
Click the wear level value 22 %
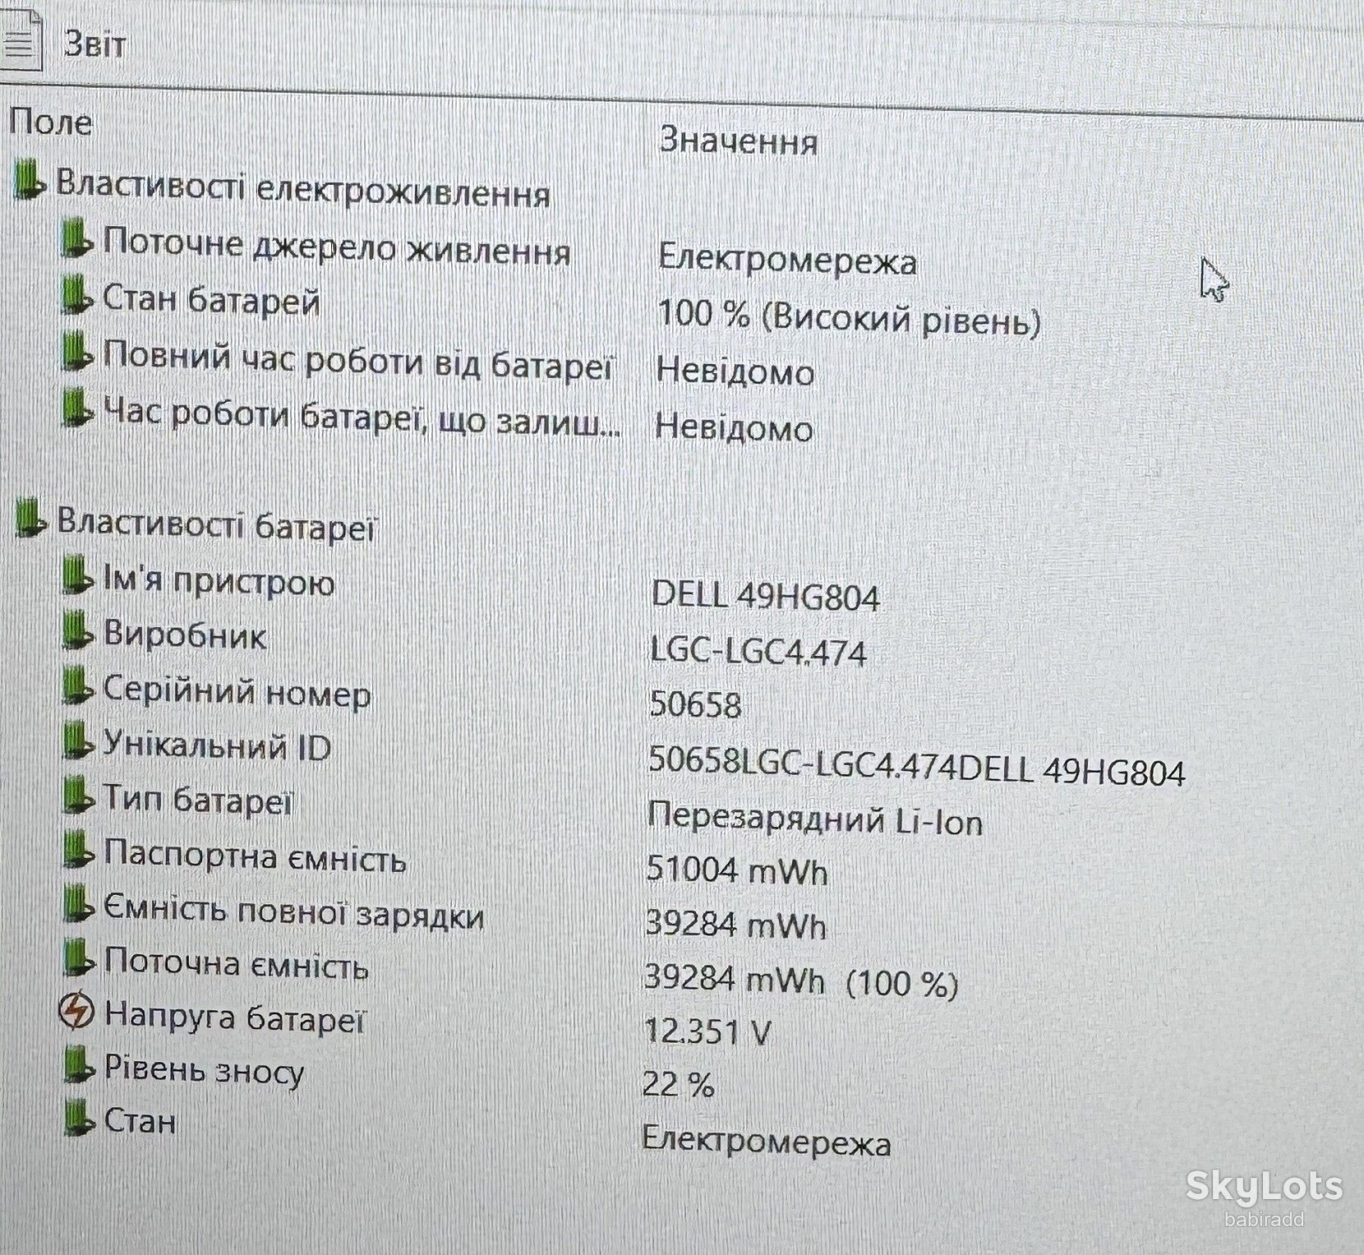[678, 1085]
